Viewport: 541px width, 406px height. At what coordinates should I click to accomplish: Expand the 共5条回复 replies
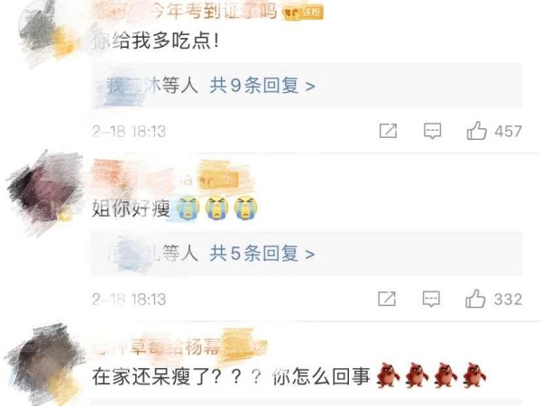coord(262,254)
